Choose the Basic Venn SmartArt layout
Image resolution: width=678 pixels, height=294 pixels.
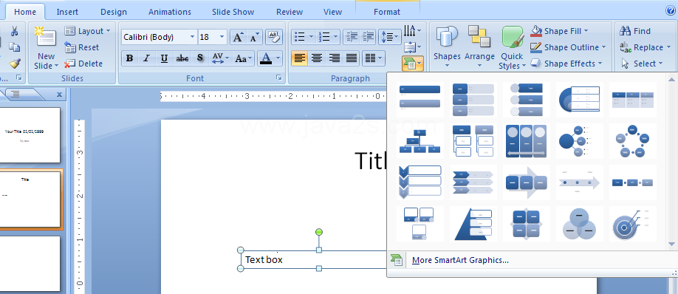click(x=579, y=224)
